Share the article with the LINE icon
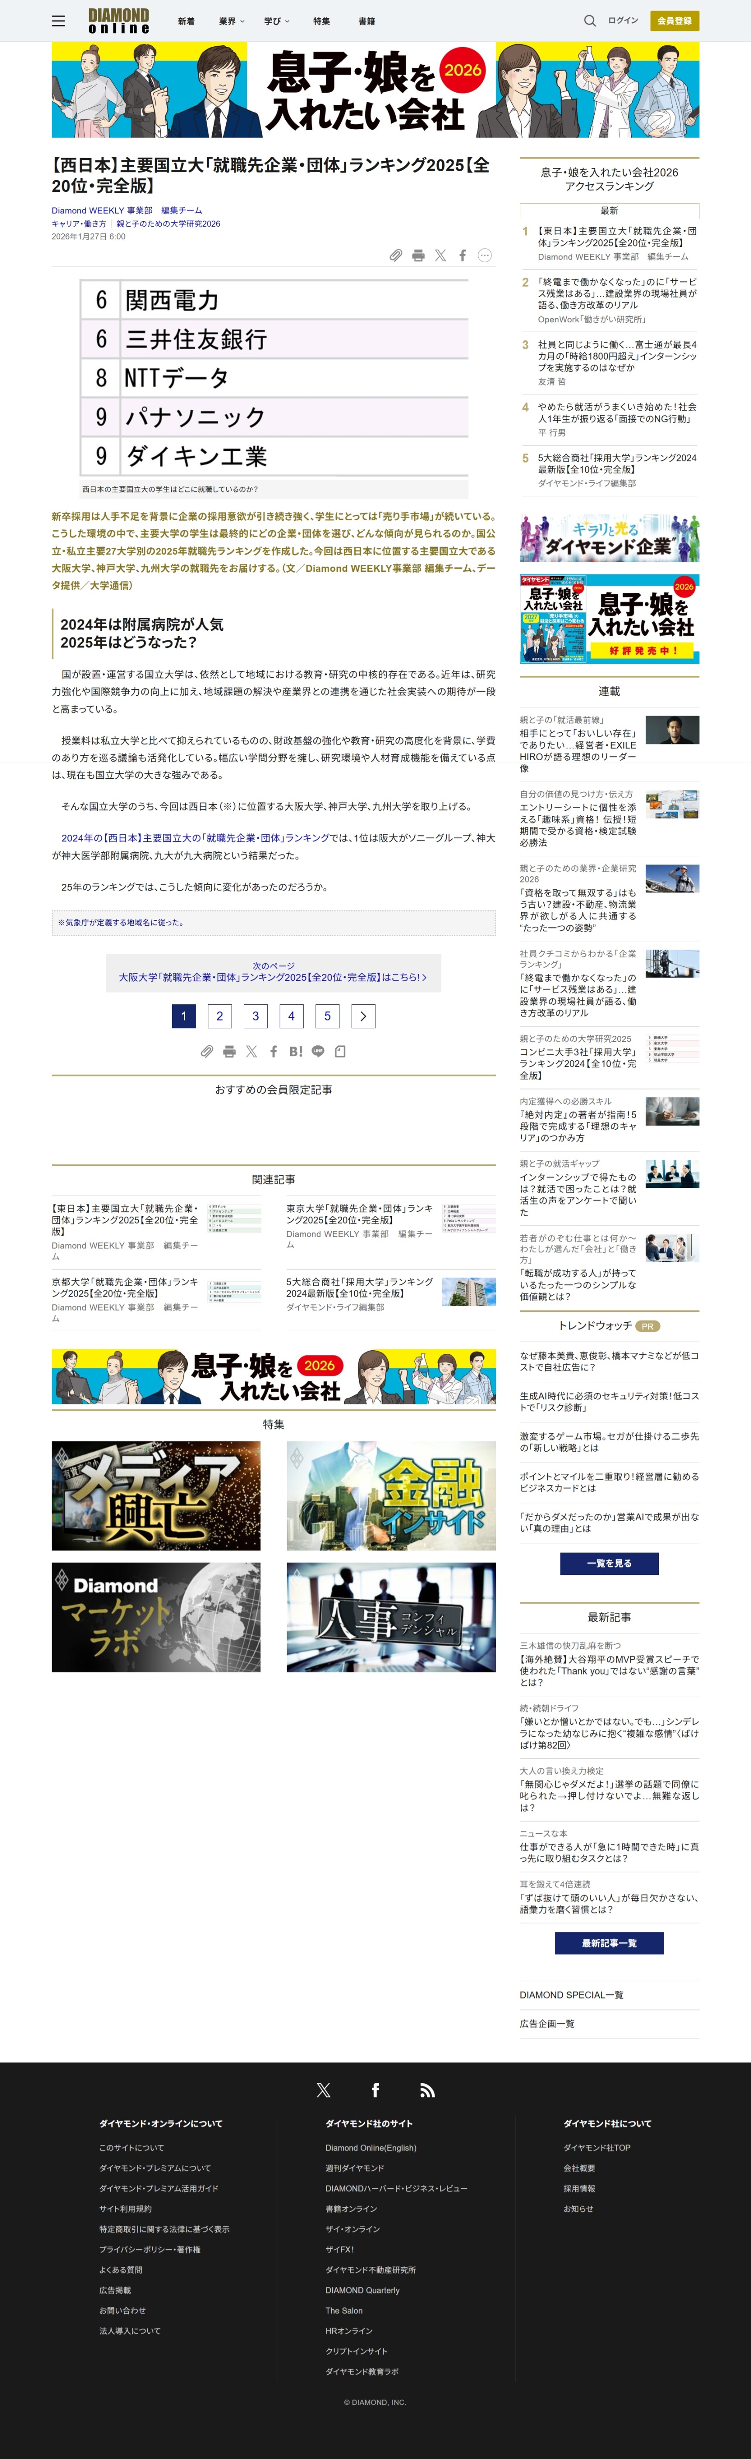This screenshot has height=2459, width=751. pos(318,1051)
